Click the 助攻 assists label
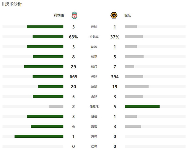The height and width of the screenshot is (150, 189). click(x=94, y=47)
